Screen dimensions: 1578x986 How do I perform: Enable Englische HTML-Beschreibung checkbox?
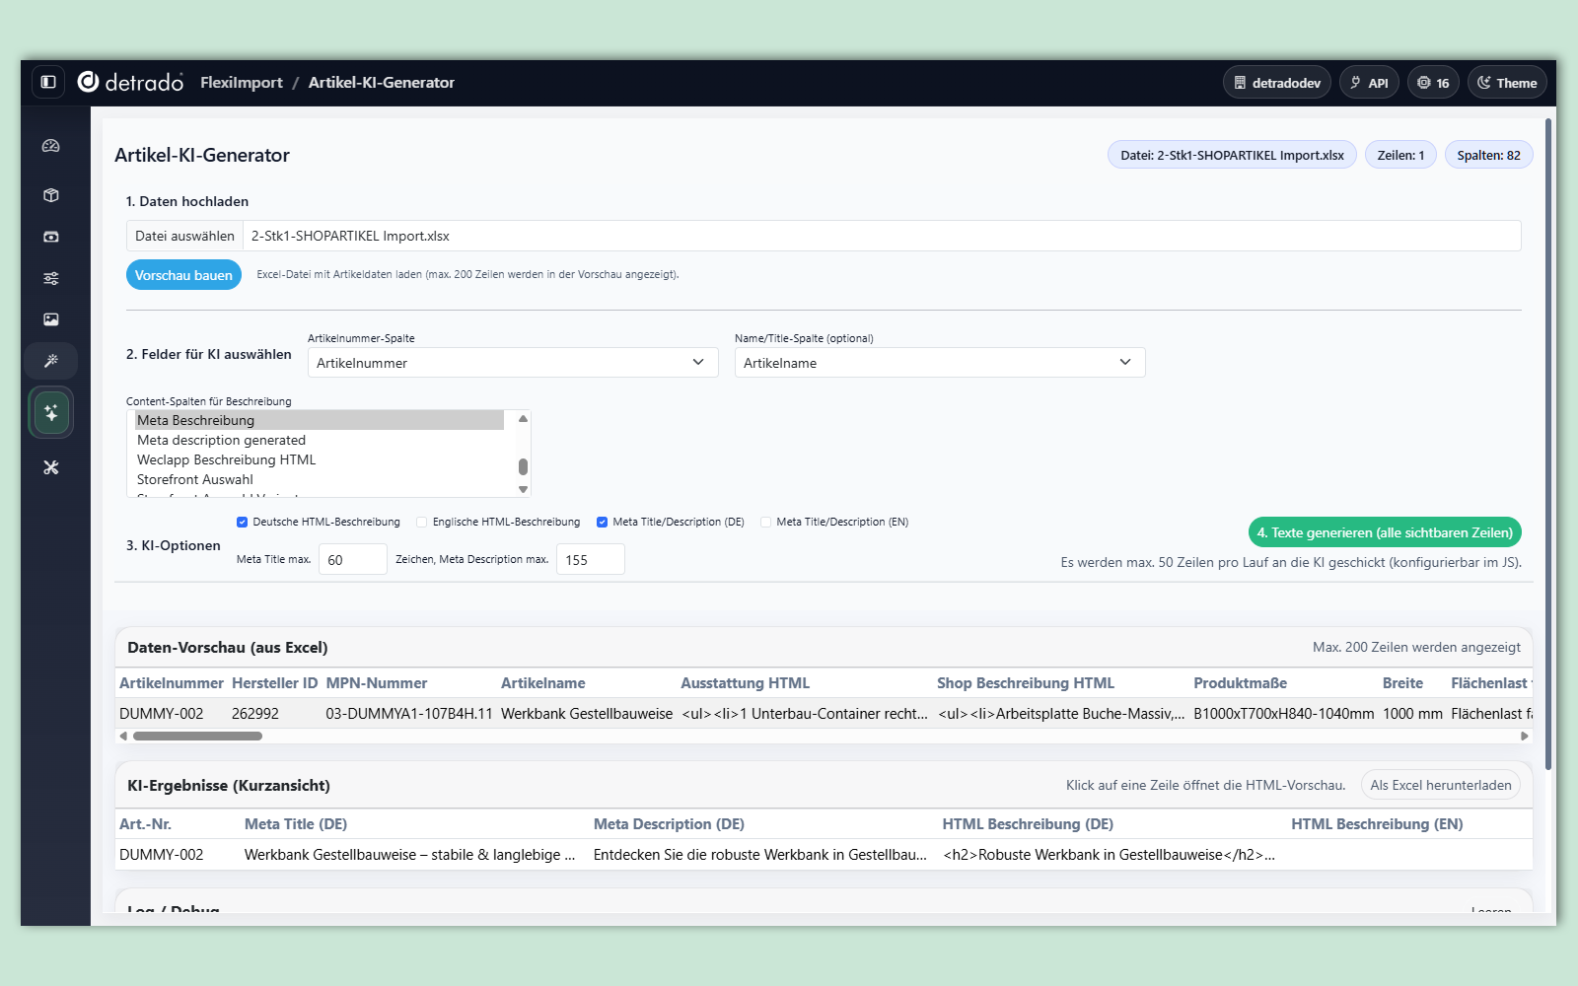coord(422,523)
